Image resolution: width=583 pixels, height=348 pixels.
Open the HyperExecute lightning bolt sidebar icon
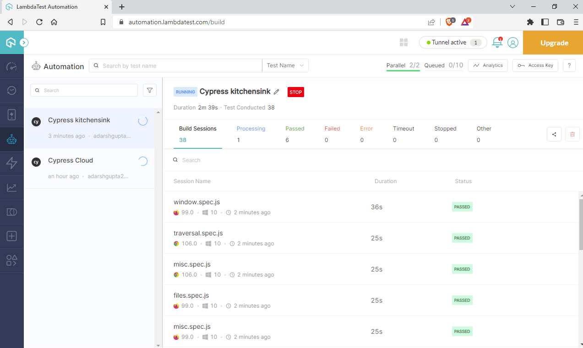click(x=12, y=163)
